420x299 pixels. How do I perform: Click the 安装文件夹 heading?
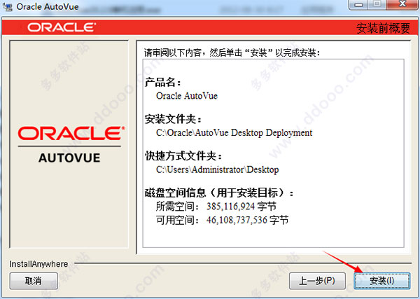coord(174,119)
